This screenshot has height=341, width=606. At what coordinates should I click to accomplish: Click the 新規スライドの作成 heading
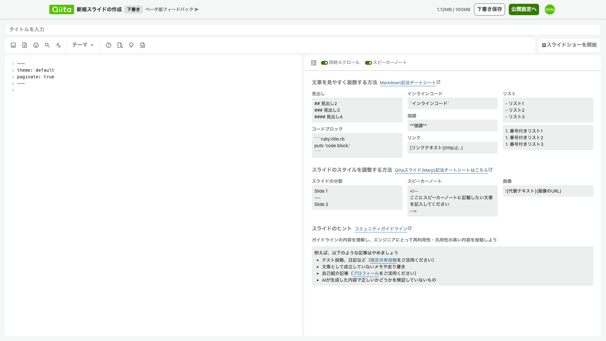point(99,9)
